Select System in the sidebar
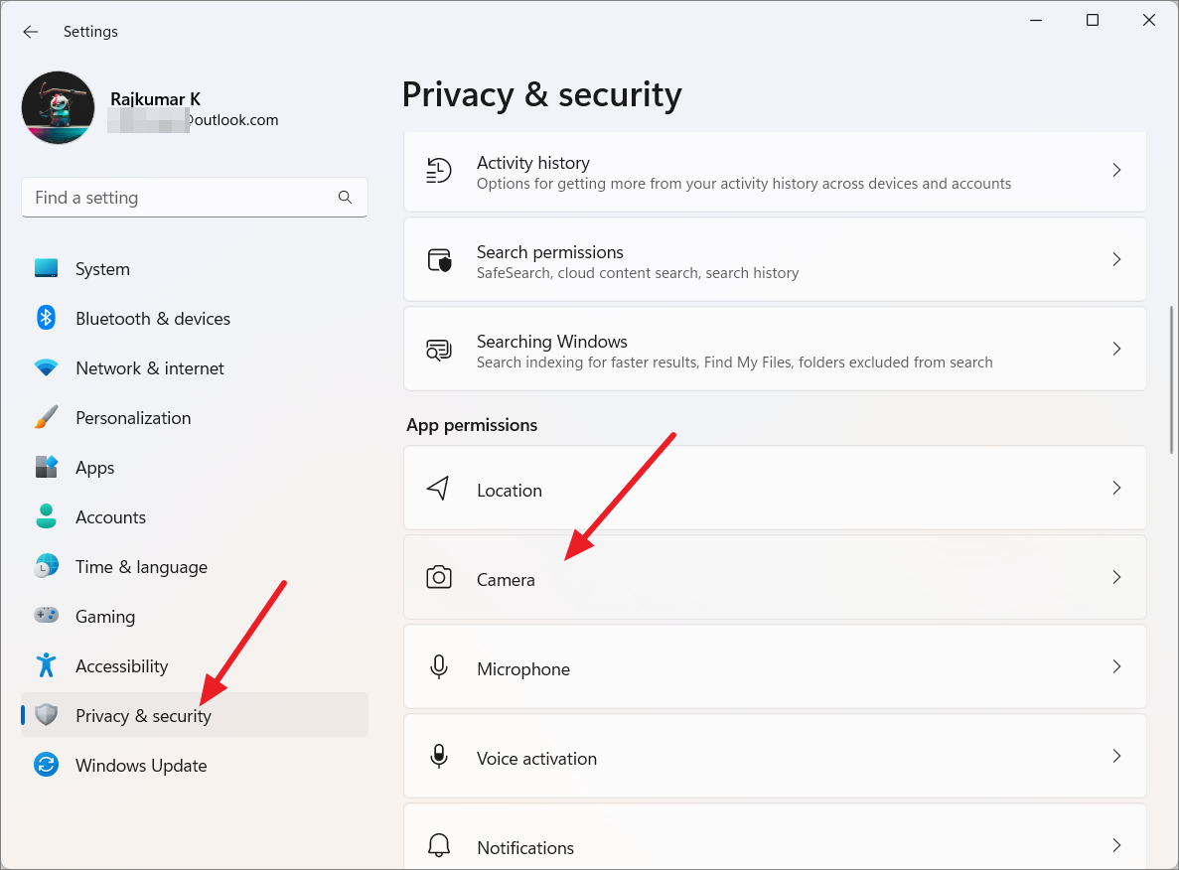The height and width of the screenshot is (870, 1179). coord(102,269)
